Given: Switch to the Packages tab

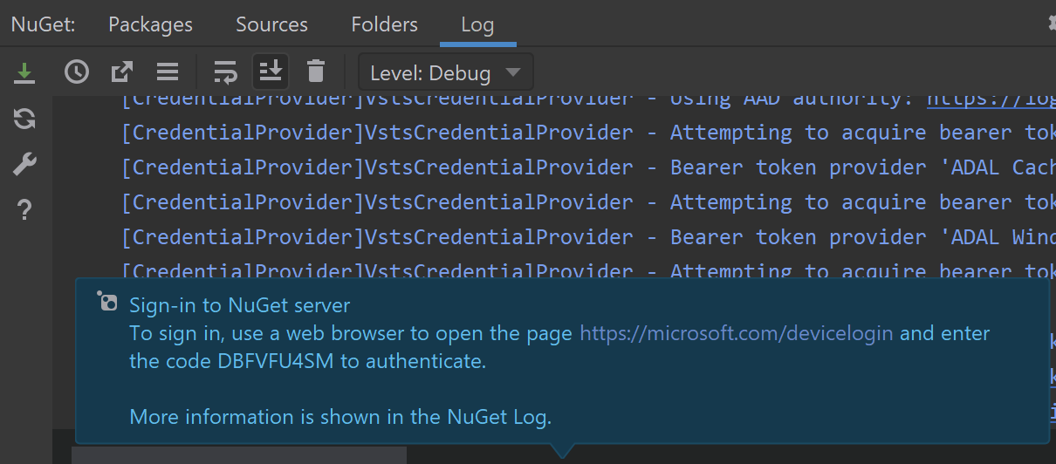Looking at the screenshot, I should click(150, 24).
